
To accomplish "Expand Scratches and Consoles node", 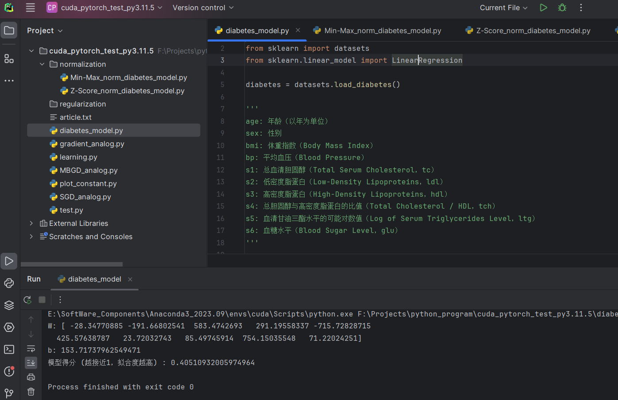I will pyautogui.click(x=31, y=236).
